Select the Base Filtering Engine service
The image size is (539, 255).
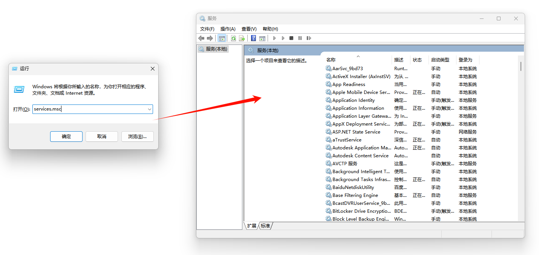pyautogui.click(x=355, y=195)
